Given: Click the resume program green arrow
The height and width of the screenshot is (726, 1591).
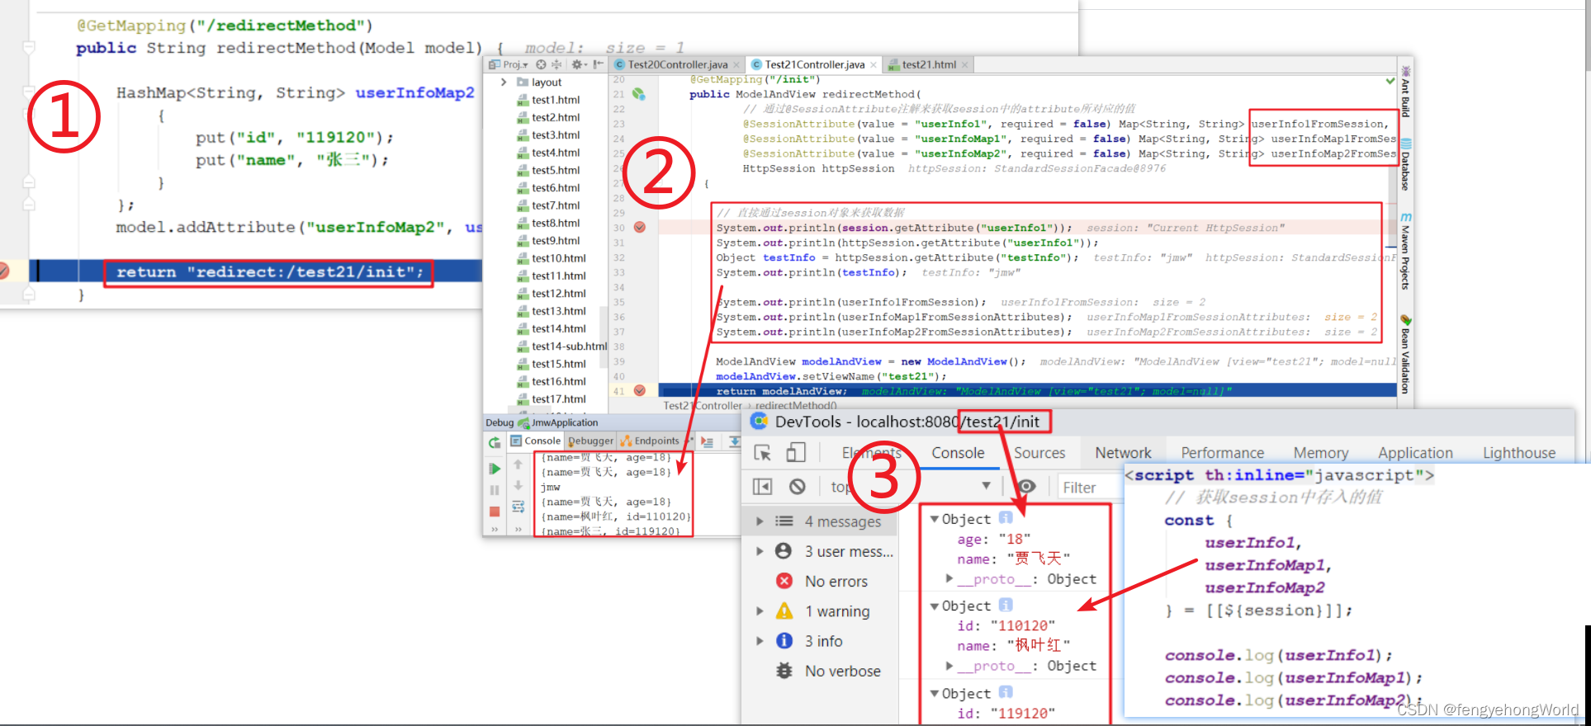Looking at the screenshot, I should (495, 469).
